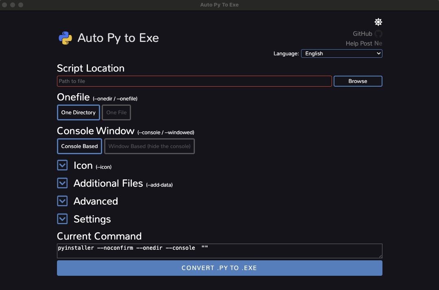
Task: Toggle the light/dark theme sun icon
Action: 378,22
